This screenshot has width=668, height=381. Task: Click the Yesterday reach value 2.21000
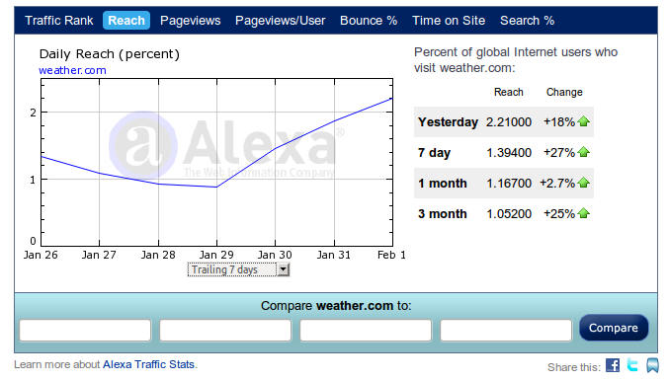[509, 122]
